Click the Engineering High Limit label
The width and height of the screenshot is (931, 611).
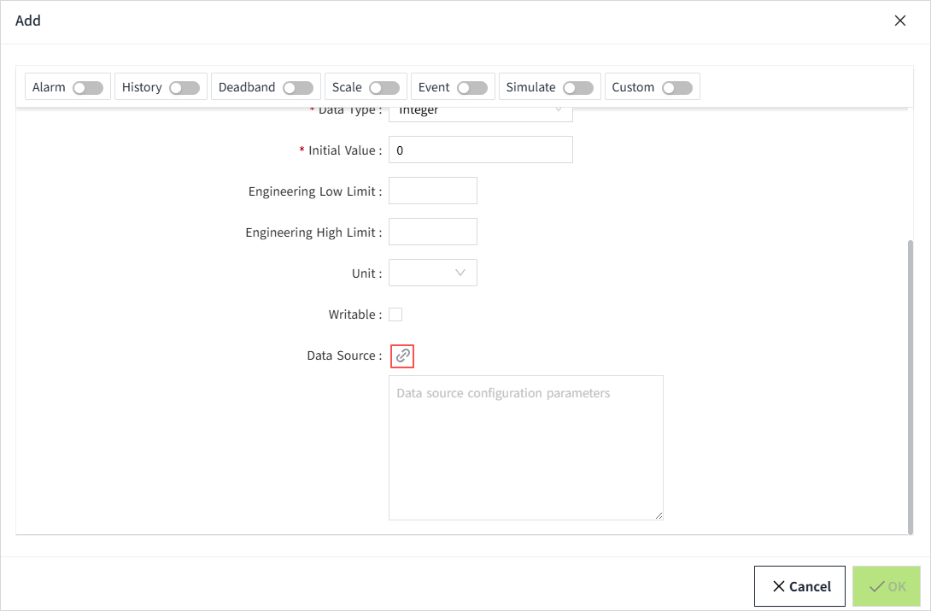click(313, 232)
